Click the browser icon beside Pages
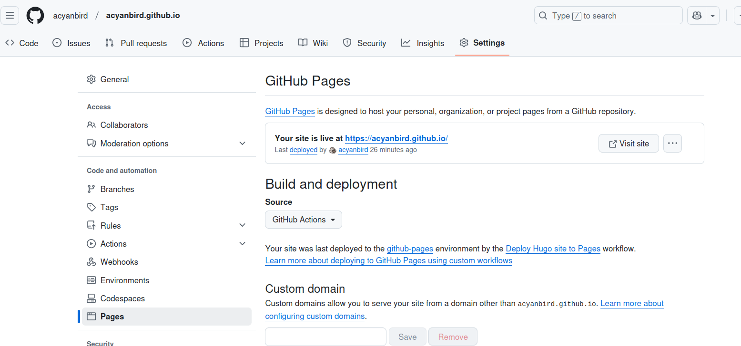This screenshot has height=346, width=741. [91, 317]
